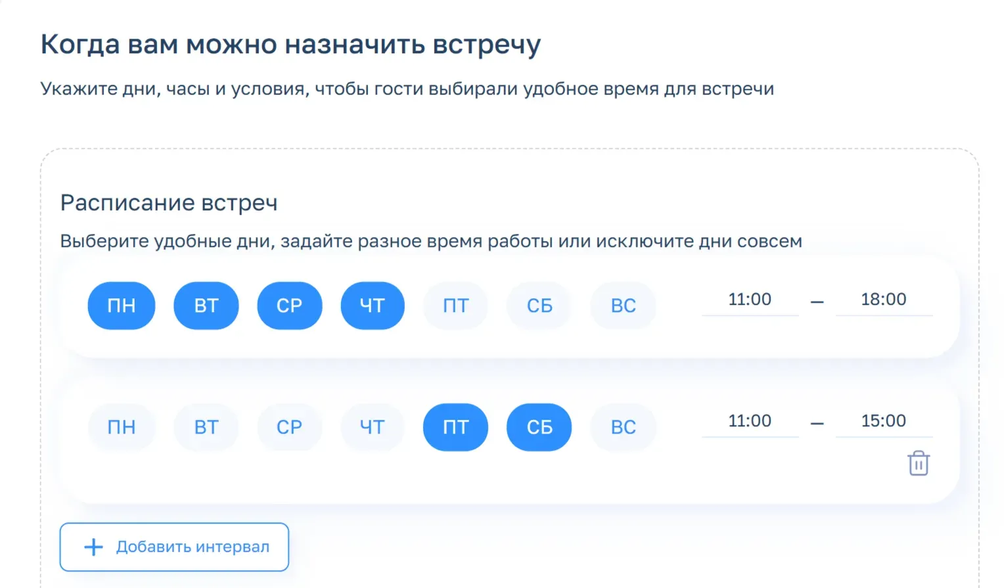
Task: Delete the second interval with trash icon
Action: (918, 463)
